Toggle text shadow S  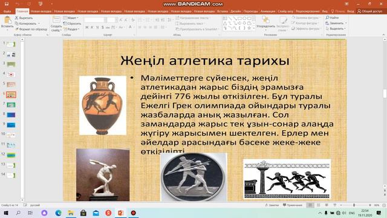tap(102, 27)
